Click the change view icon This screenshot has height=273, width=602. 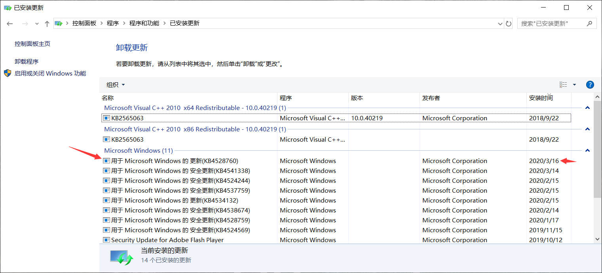tap(563, 85)
